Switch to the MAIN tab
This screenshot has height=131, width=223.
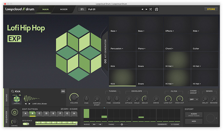point(45,9)
